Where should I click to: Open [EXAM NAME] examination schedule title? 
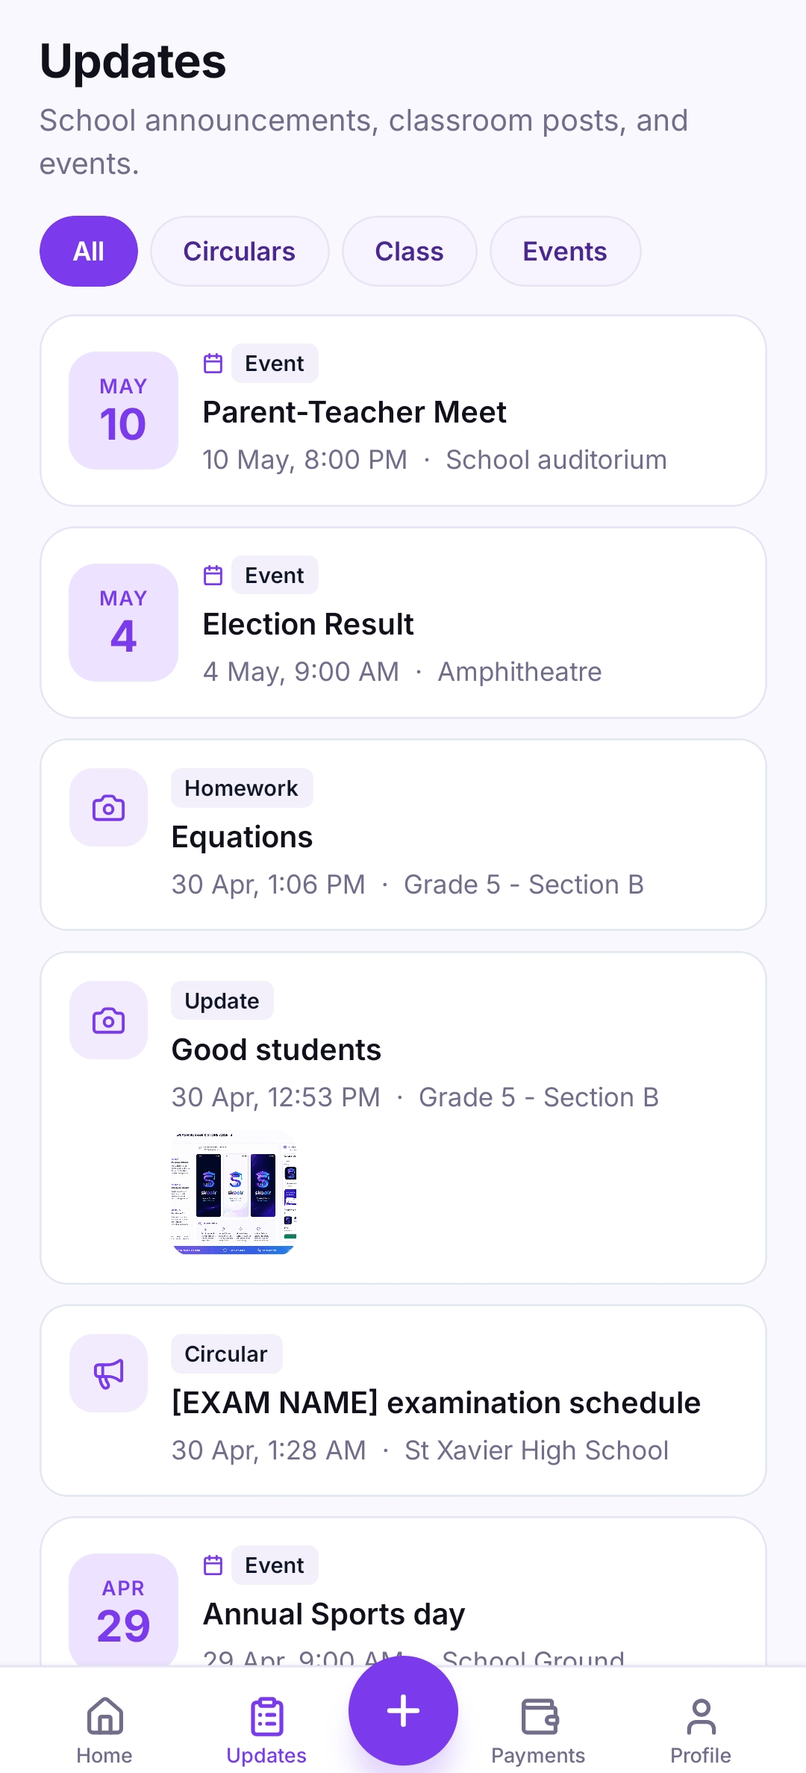[436, 1403]
